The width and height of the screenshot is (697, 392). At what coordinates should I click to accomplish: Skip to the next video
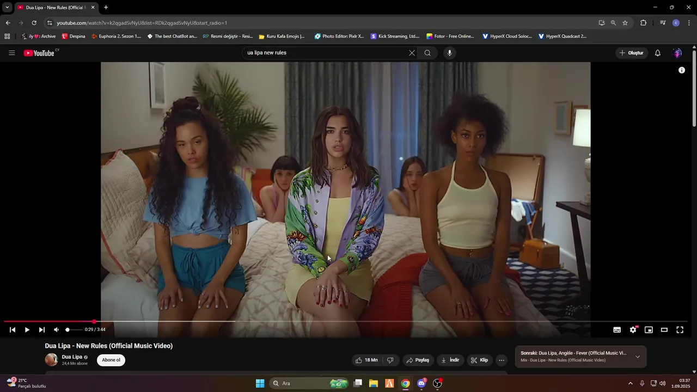(x=41, y=329)
